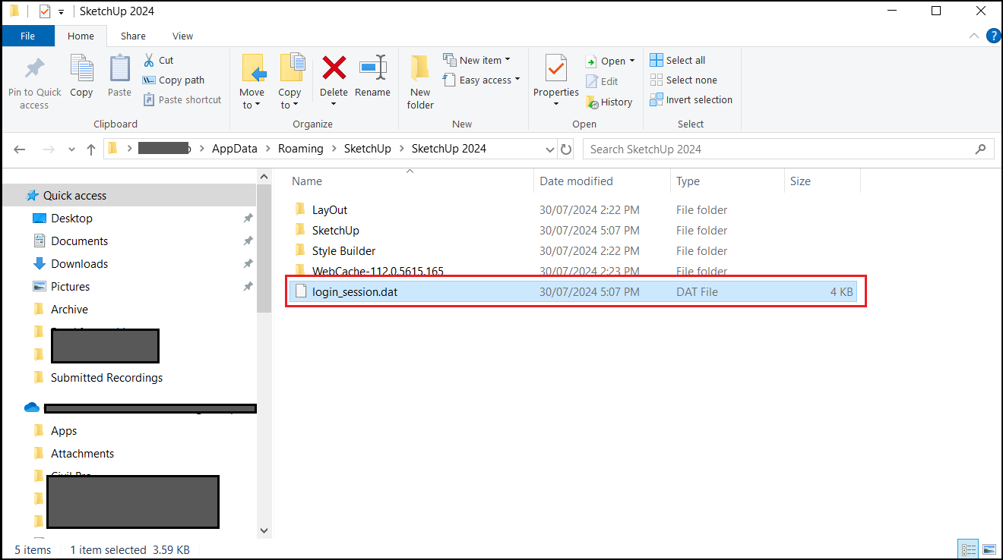Open Properties icon in ribbon
Image resolution: width=1003 pixels, height=560 pixels.
tap(555, 69)
